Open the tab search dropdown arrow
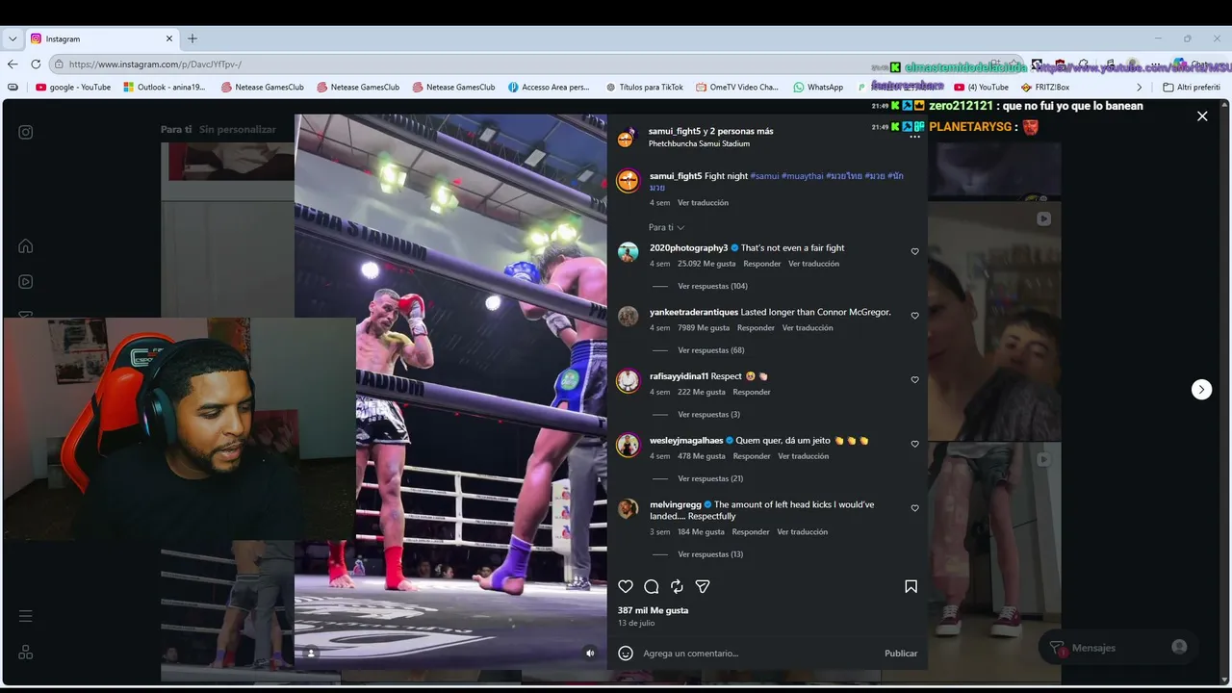The image size is (1232, 693). pyautogui.click(x=13, y=38)
